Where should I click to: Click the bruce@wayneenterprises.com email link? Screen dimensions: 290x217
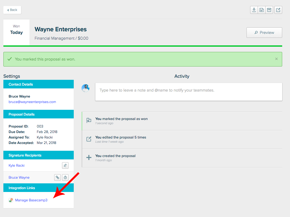pyautogui.click(x=32, y=102)
